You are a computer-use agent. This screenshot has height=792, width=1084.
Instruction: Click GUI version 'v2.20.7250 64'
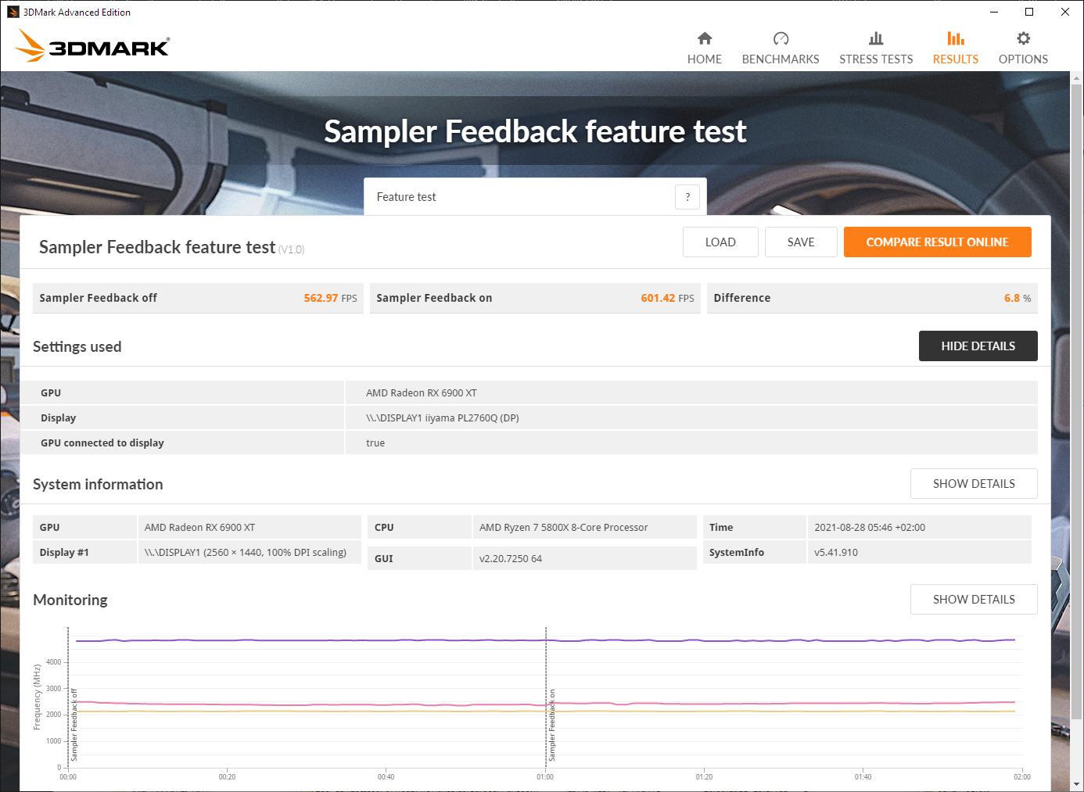click(511, 559)
